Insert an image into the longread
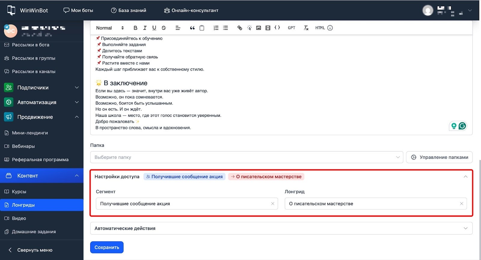 pyautogui.click(x=258, y=28)
